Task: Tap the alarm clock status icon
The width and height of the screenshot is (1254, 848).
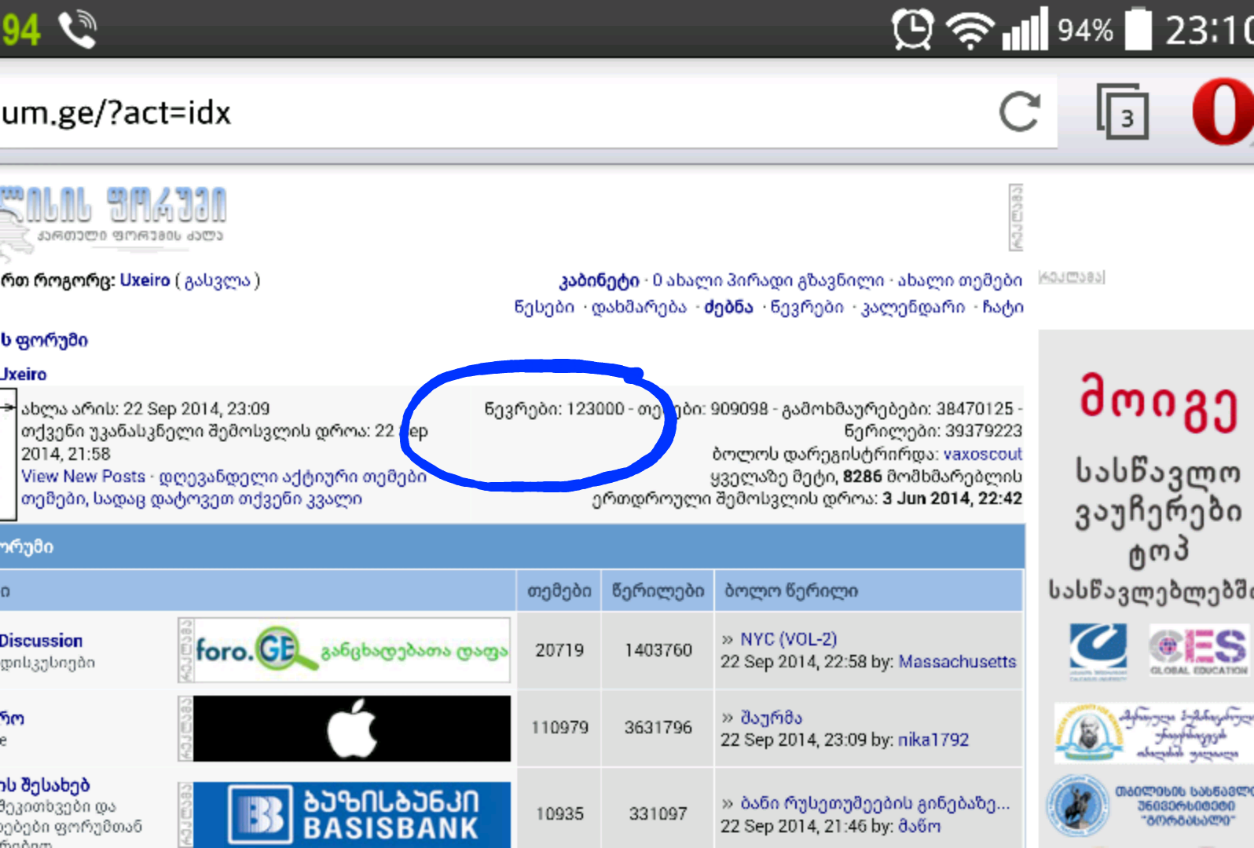Action: [911, 29]
